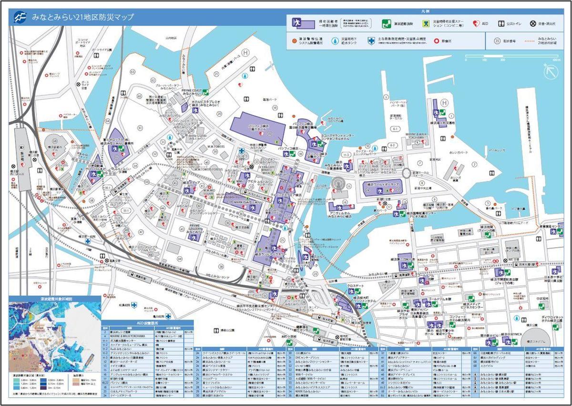Click the water tank droplet legend icon
Image resolution: width=572 pixels, height=406 pixels.
(x=336, y=41)
